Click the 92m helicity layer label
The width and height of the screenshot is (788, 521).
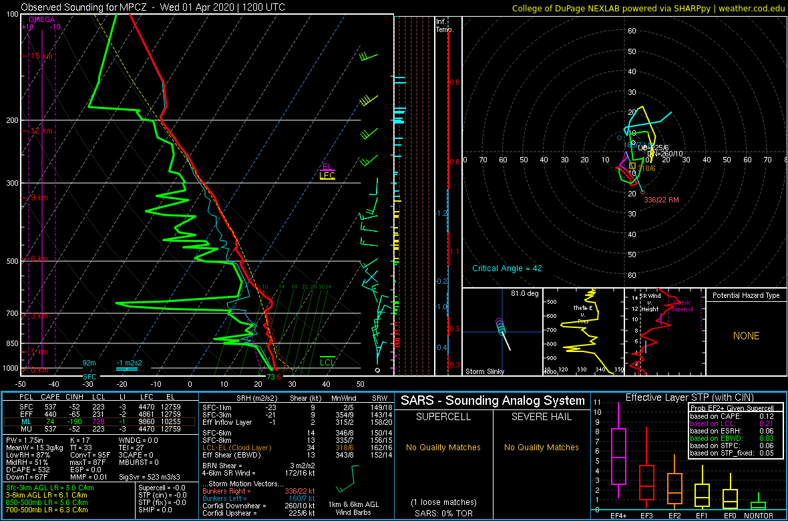(89, 362)
